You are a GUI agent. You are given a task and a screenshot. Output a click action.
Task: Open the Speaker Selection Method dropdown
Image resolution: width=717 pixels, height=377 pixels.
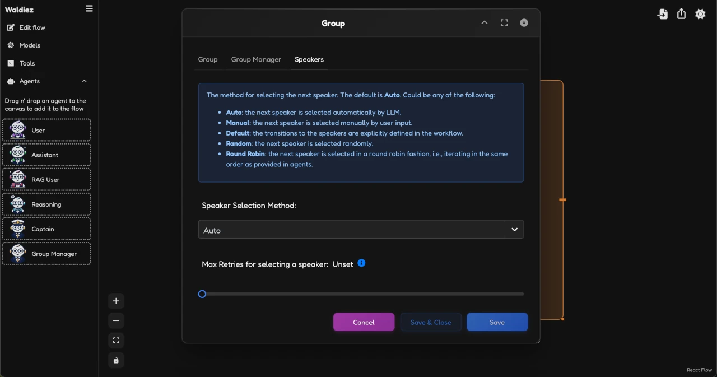pyautogui.click(x=361, y=230)
